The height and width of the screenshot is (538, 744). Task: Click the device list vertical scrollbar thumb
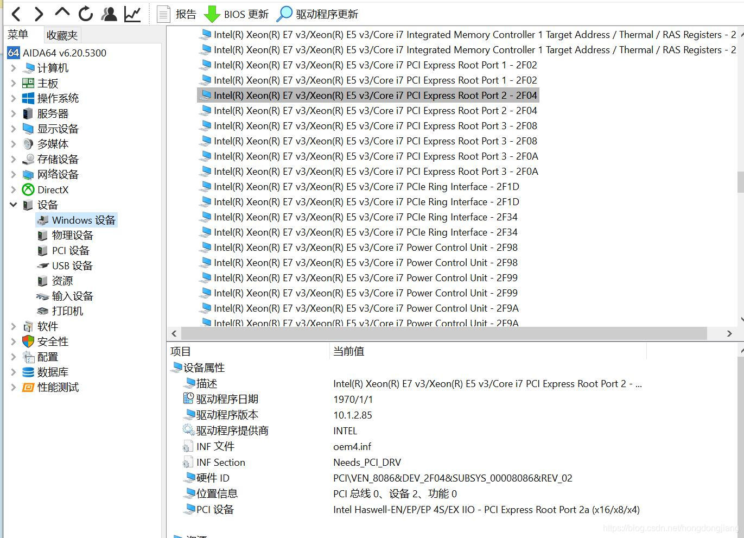(740, 182)
